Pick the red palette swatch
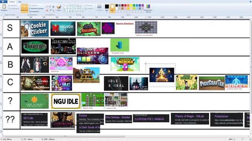The height and width of the screenshot is (141, 252). click(125, 5)
